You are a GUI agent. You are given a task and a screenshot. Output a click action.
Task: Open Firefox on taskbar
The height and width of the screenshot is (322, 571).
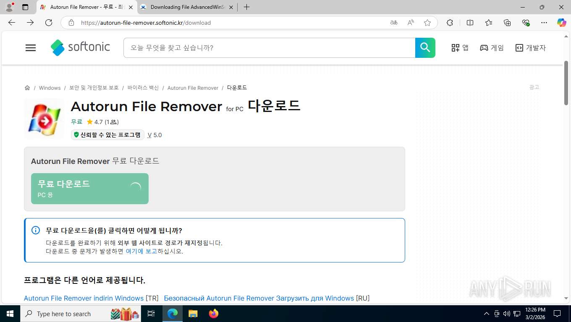coord(214,314)
